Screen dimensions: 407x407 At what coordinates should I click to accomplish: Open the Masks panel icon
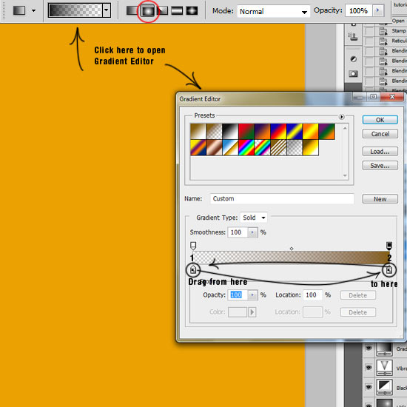[x=353, y=74]
